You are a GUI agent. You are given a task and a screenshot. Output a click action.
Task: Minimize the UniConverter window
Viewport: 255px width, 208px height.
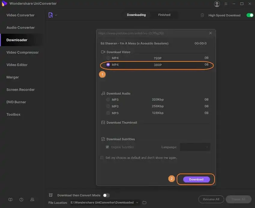(234, 4)
